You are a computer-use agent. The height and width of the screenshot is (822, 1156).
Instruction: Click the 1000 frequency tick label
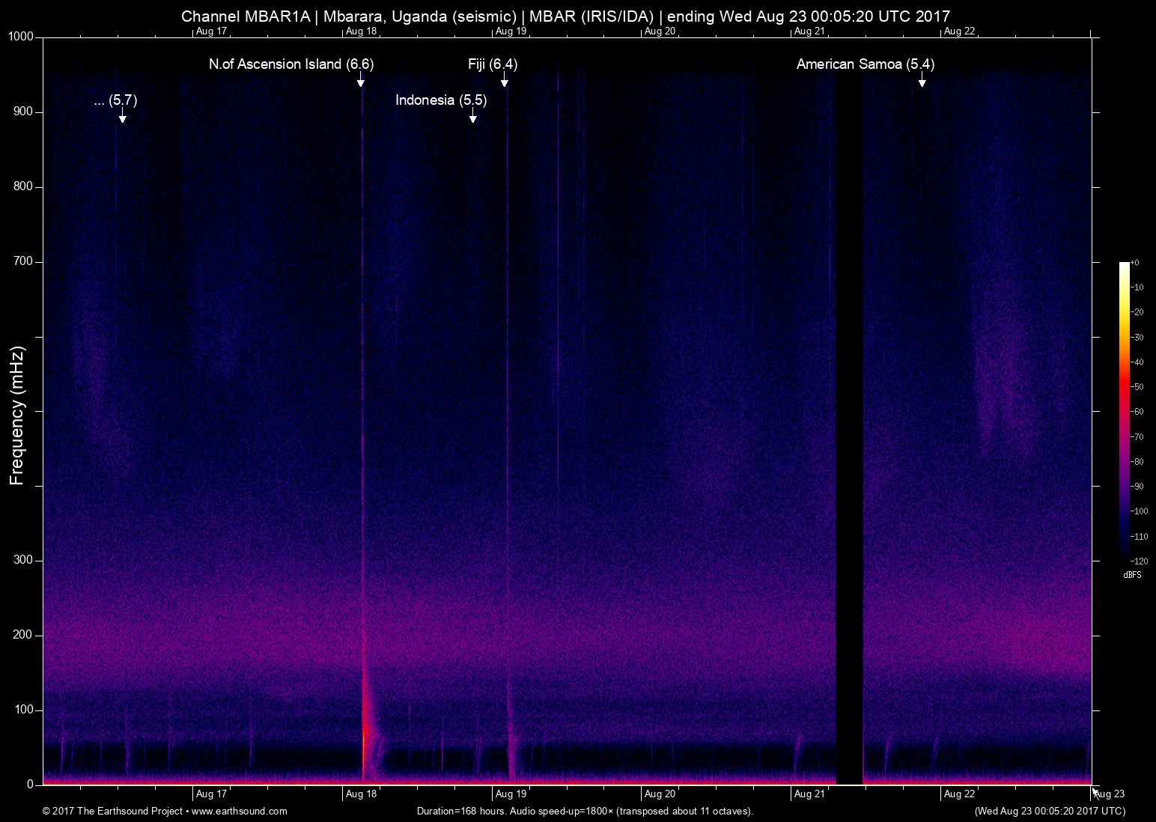19,34
